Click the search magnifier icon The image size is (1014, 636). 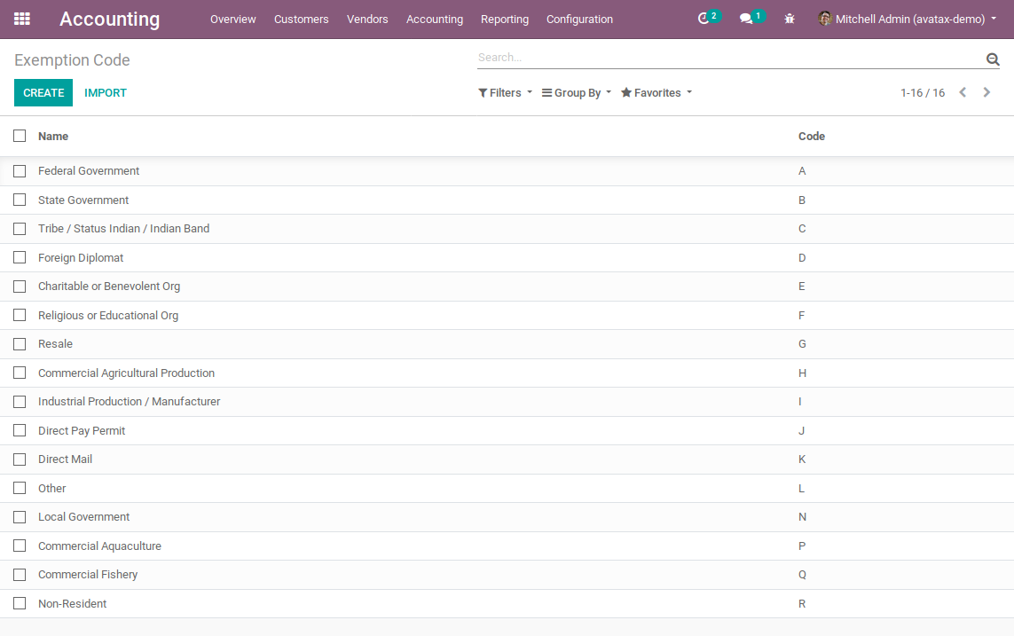pos(993,59)
